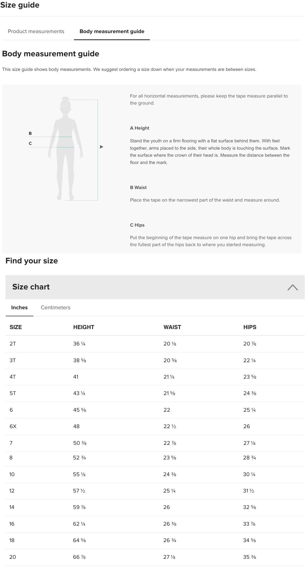Click the C Hips section heading
The image size is (305, 570).
point(137,225)
